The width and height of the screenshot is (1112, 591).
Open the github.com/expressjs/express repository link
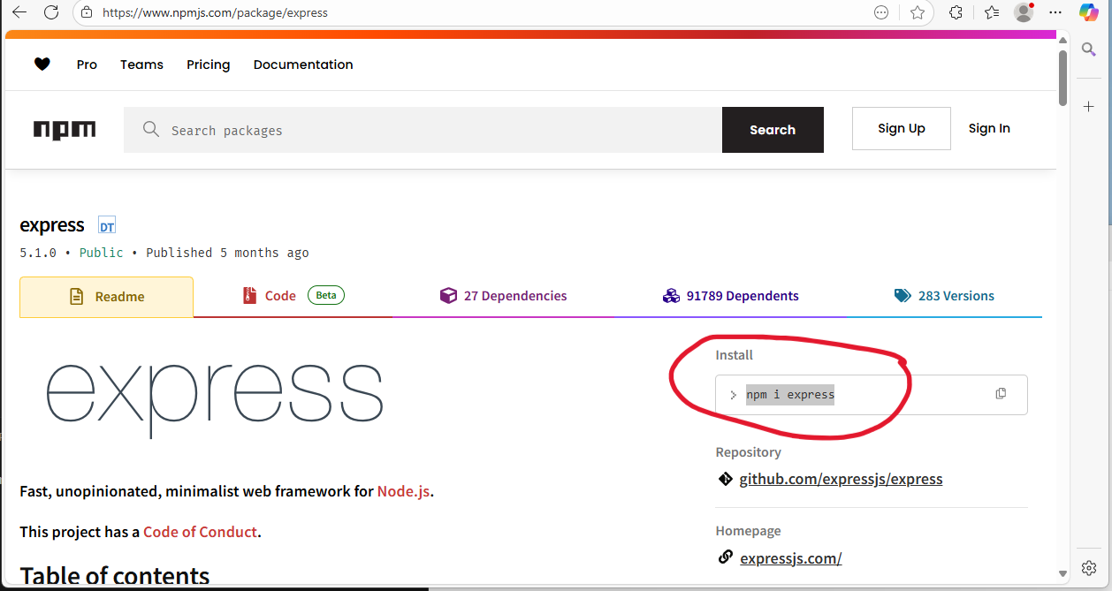pos(841,480)
